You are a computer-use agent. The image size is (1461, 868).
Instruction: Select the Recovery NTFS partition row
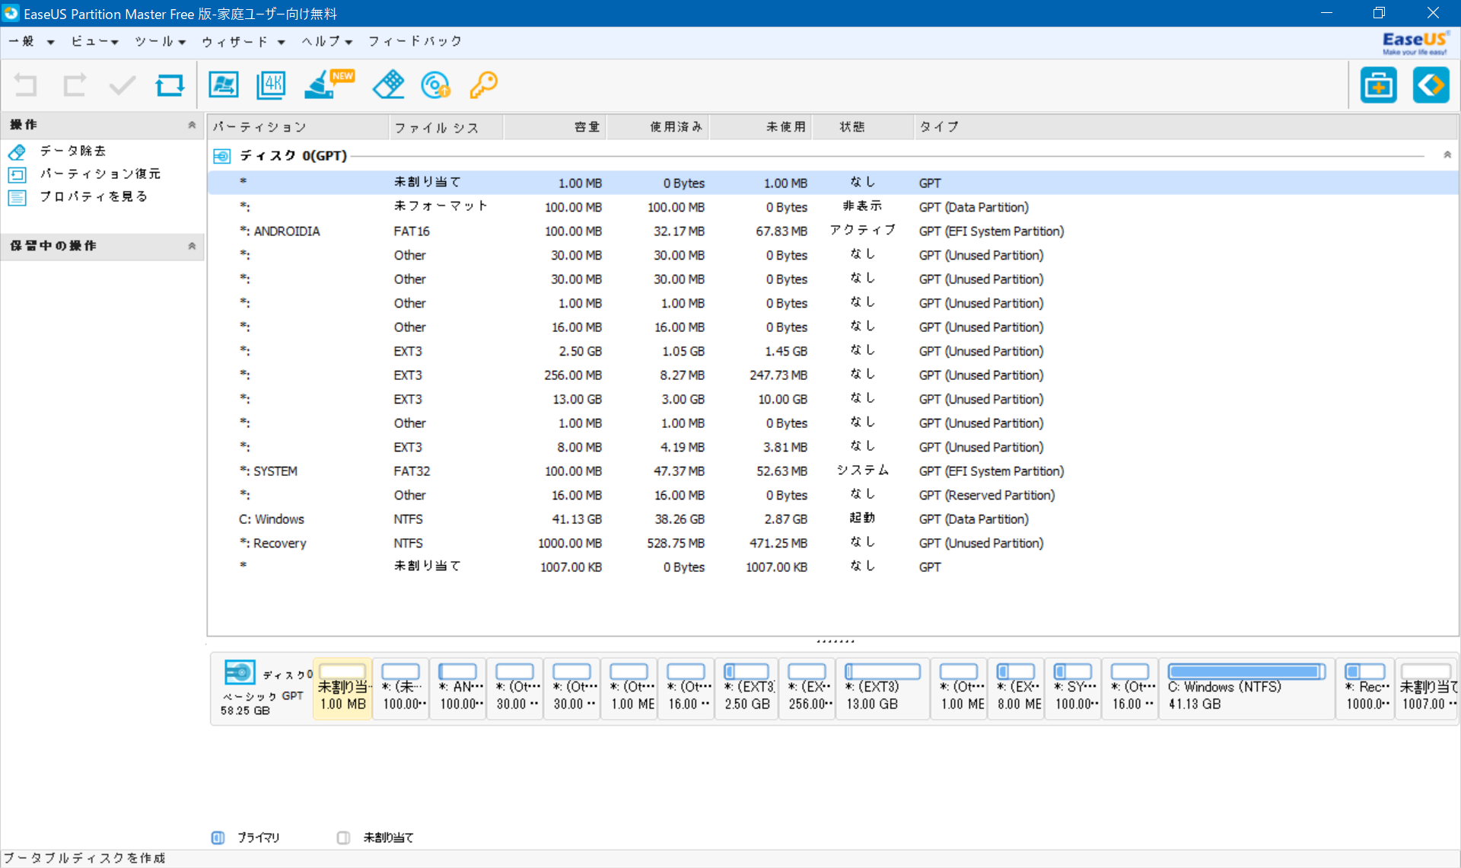click(832, 543)
